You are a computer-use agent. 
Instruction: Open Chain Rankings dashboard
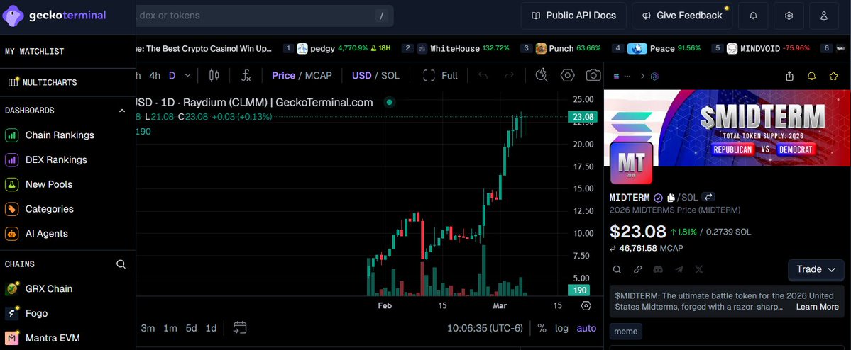(60, 135)
